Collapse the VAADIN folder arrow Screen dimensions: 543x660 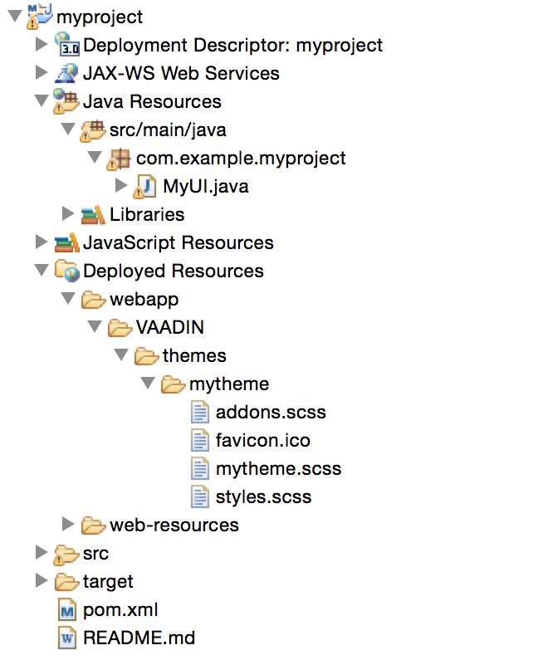95,327
